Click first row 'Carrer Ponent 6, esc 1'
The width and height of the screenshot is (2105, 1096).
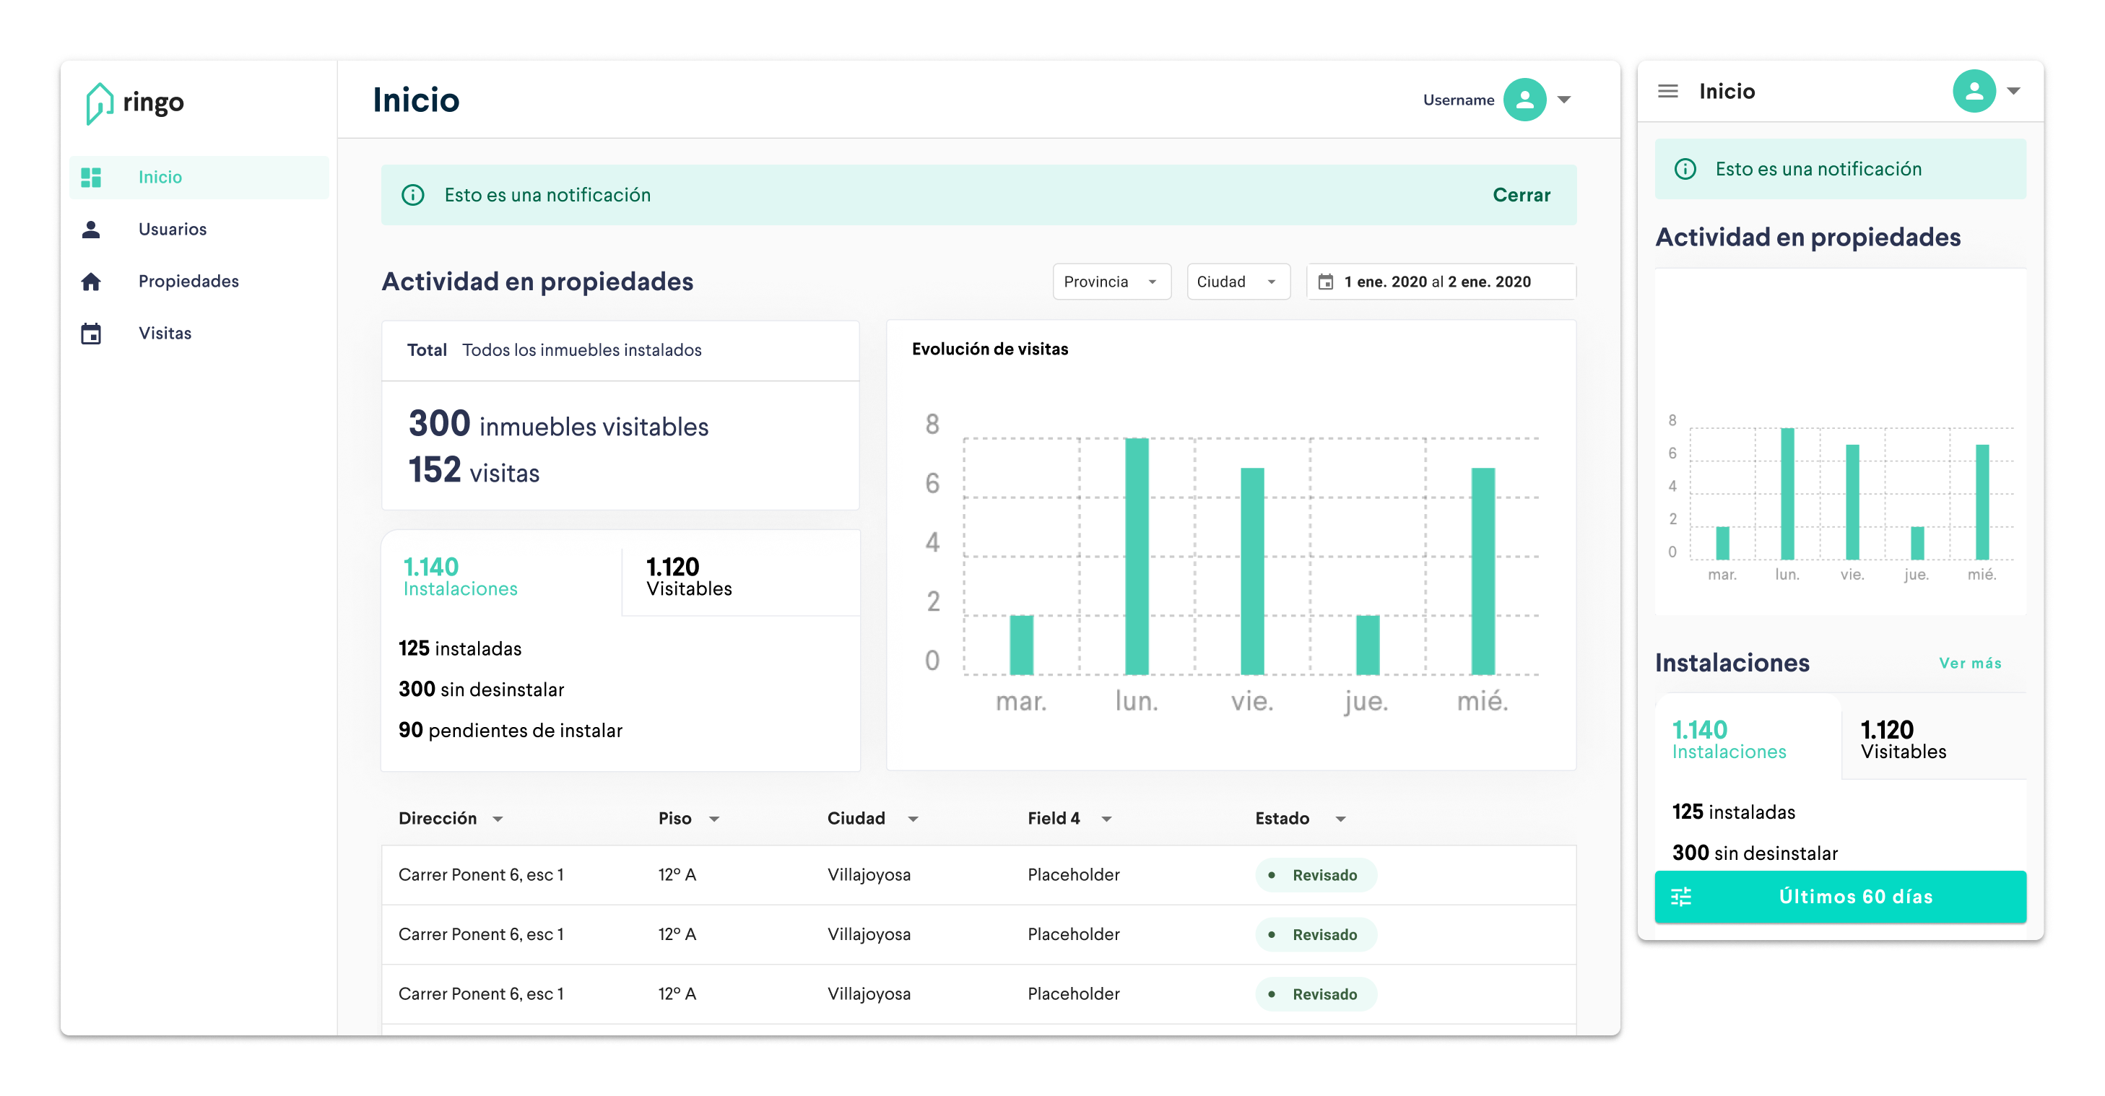coord(480,875)
